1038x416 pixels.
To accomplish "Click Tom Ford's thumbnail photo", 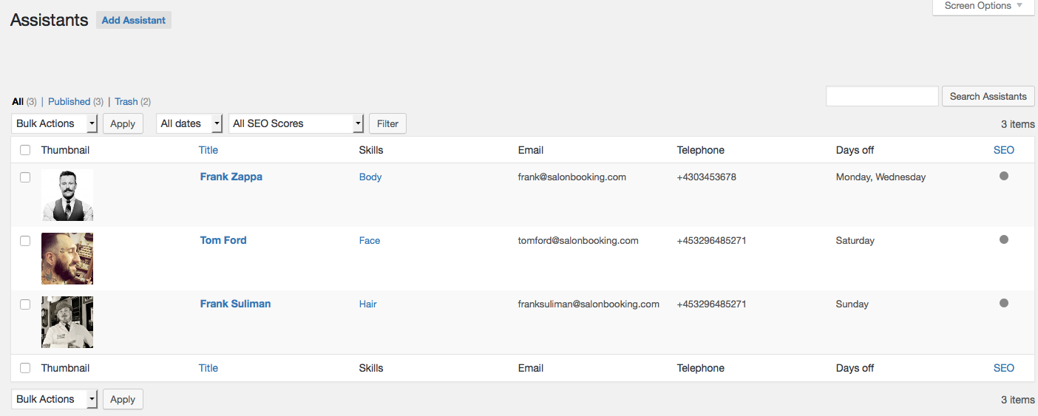I will point(67,259).
